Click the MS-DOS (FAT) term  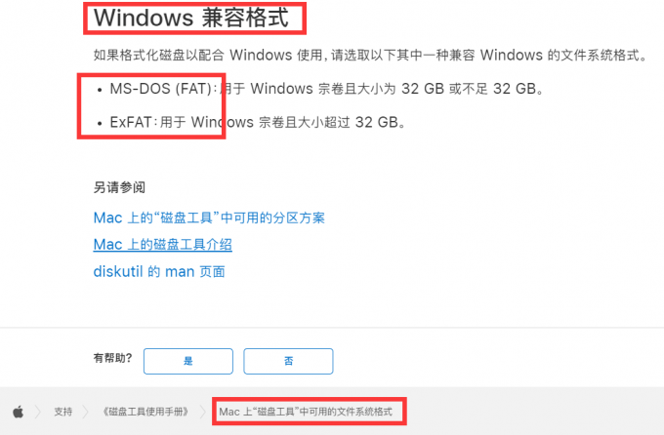click(x=161, y=89)
